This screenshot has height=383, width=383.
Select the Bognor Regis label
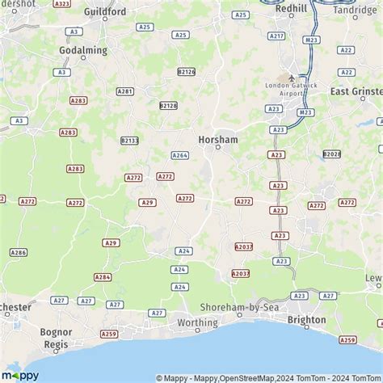(x=56, y=339)
